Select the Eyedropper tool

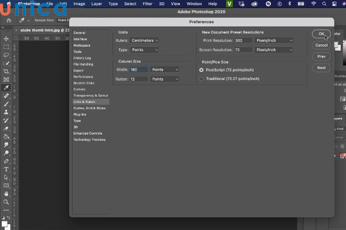pyautogui.click(x=6, y=88)
